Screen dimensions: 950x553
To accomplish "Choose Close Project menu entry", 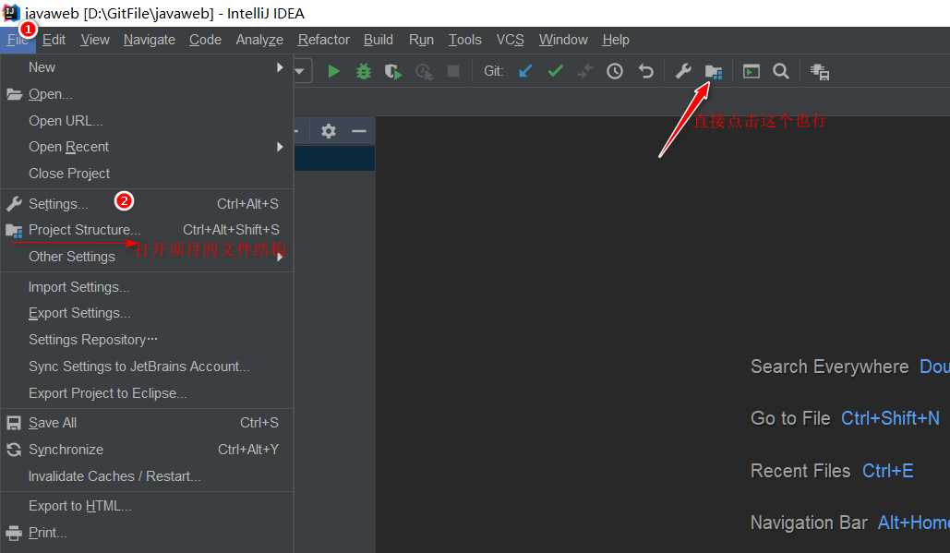I will (147, 174).
